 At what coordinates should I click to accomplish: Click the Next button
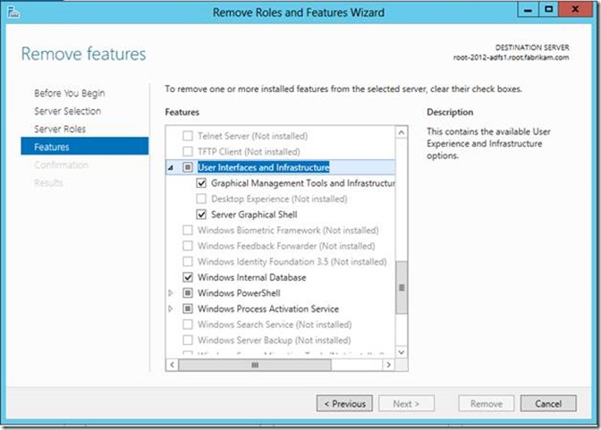pos(406,403)
